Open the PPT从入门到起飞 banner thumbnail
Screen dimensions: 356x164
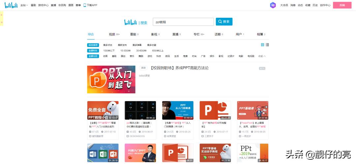tap(111, 80)
